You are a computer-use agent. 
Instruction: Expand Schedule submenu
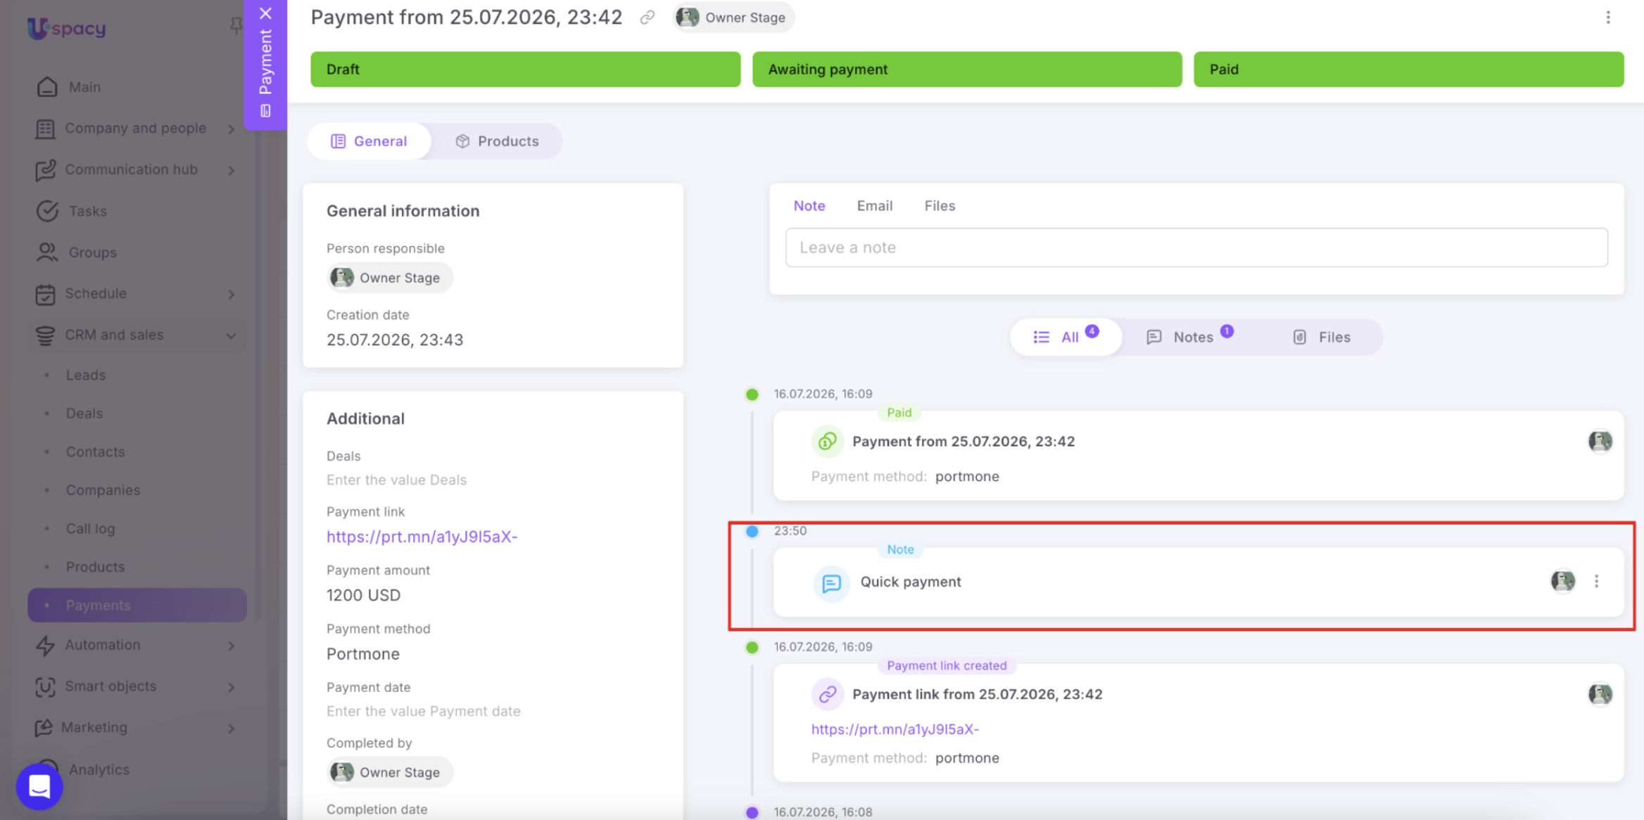pos(231,294)
